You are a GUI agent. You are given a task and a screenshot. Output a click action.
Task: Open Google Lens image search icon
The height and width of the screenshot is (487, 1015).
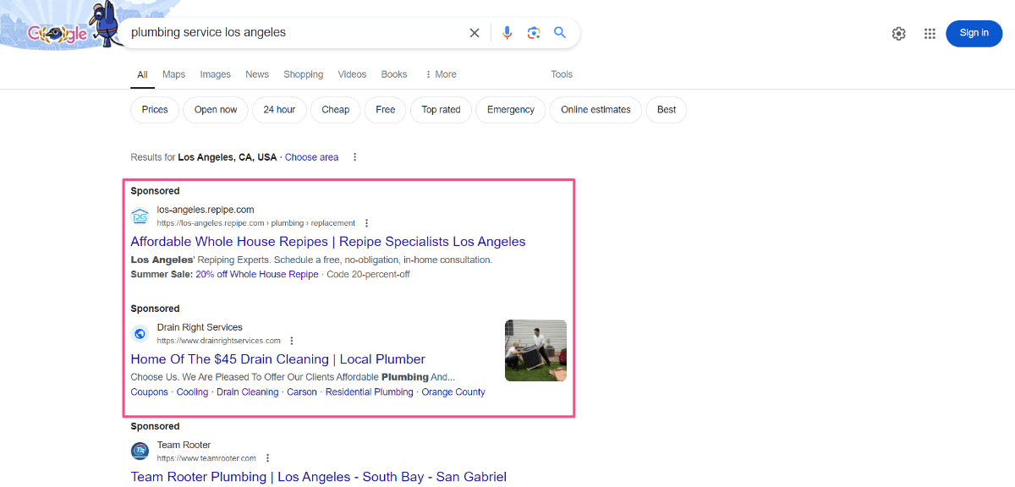[534, 33]
